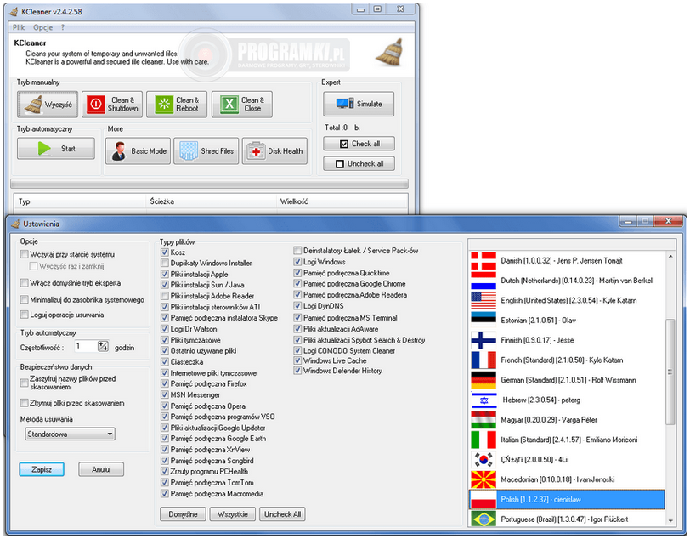Select 'English (United States) [2.3.0.54] - Kyle Katarn'
The width and height of the screenshot is (690, 539).
[x=568, y=300]
